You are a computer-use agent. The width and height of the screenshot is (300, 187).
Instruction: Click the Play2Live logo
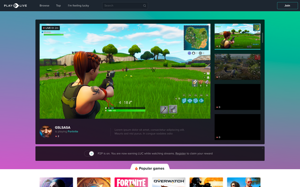[15, 6]
